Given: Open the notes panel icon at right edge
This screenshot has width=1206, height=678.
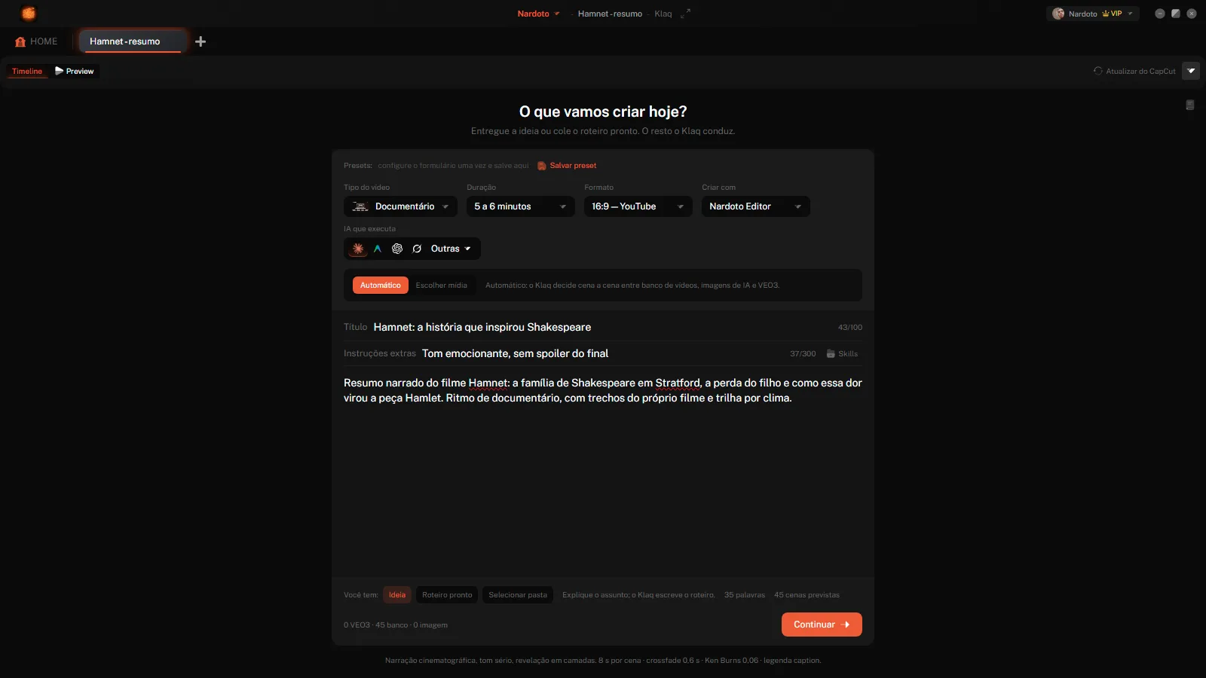Looking at the screenshot, I should click(x=1190, y=105).
